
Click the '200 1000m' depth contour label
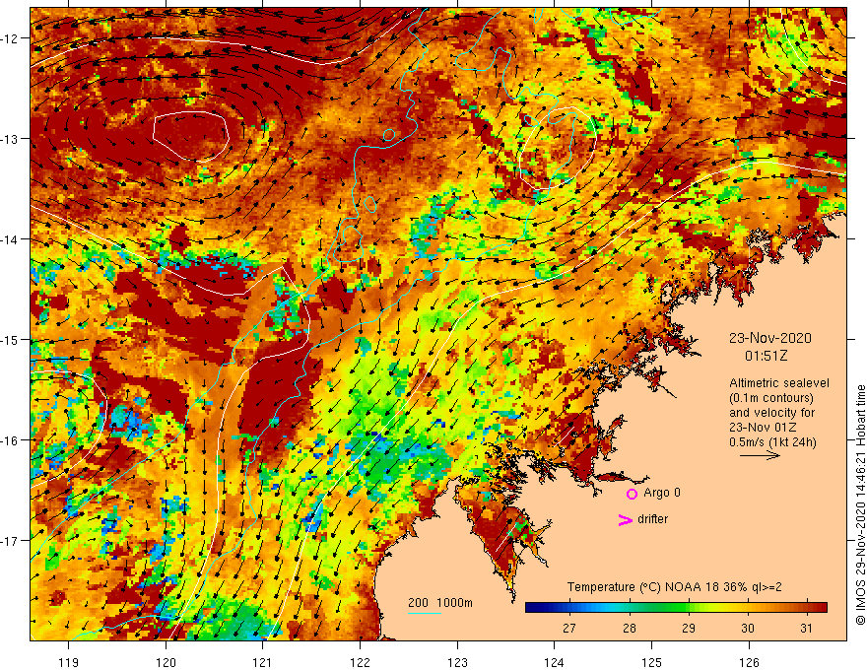click(x=440, y=603)
